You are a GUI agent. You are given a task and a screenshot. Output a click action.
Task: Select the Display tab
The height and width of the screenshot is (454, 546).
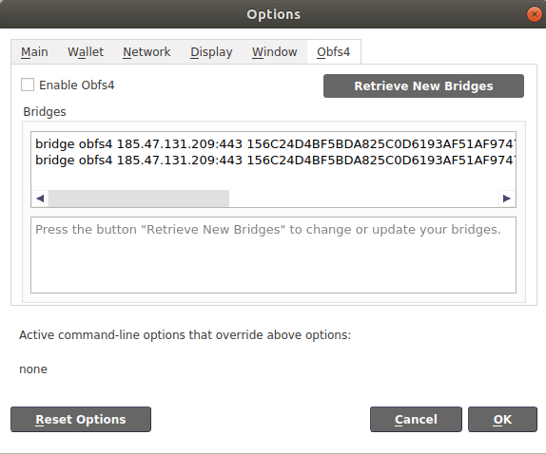tap(211, 52)
